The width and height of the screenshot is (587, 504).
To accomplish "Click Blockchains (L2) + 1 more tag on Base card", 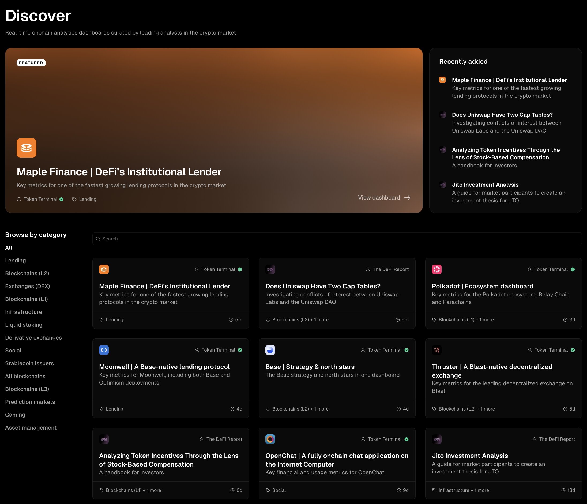I will [300, 409].
